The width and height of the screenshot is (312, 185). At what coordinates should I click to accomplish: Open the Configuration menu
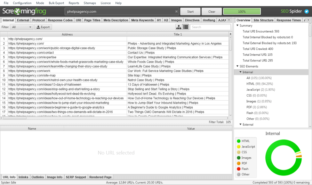22,3
